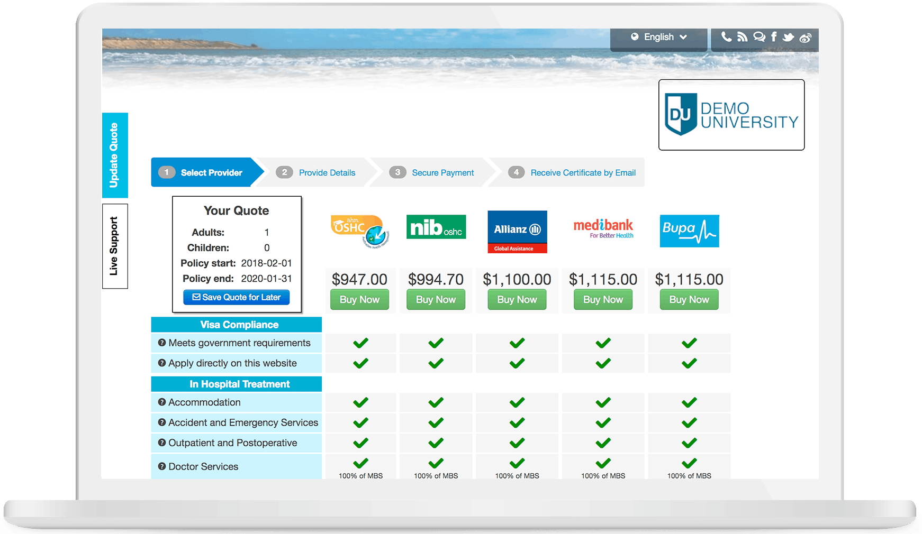This screenshot has height=534, width=922.
Task: Buy Now the medibank plan
Action: click(603, 299)
